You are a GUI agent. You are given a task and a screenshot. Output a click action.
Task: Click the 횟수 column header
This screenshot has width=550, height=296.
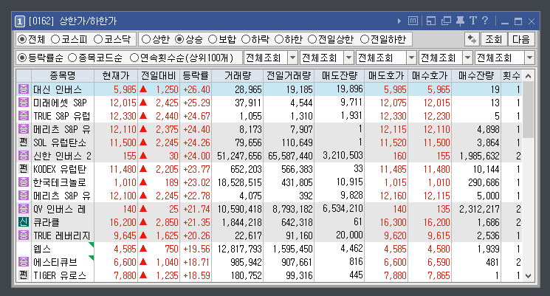pos(512,76)
